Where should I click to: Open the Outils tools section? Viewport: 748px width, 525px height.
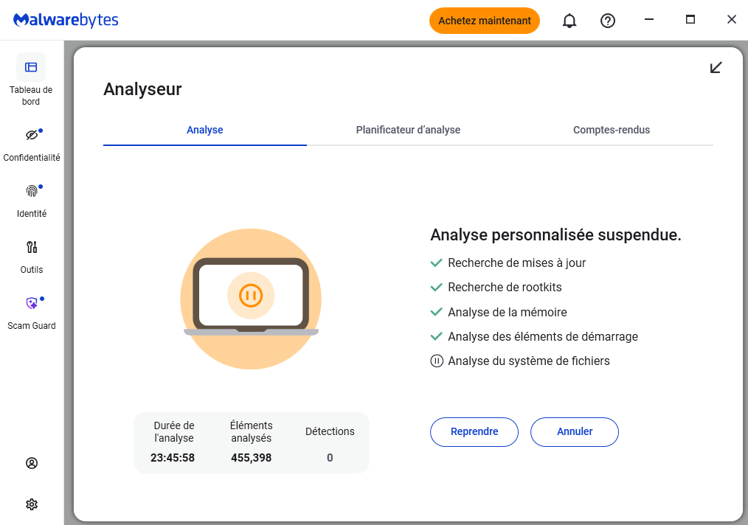click(x=32, y=247)
